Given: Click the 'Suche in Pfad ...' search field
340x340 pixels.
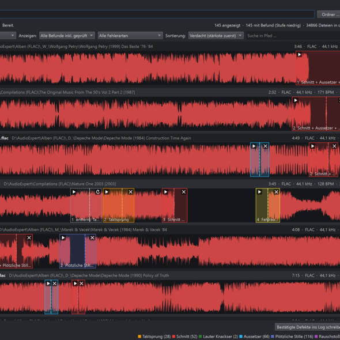Looking at the screenshot, I should (293, 36).
